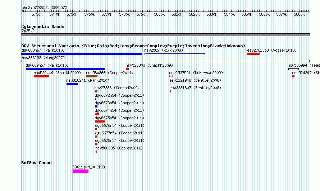Image resolution: width=320 pixels, height=191 pixels.
Task: Open the esv2537591 (McKernan2009) label
Action: click(196, 73)
